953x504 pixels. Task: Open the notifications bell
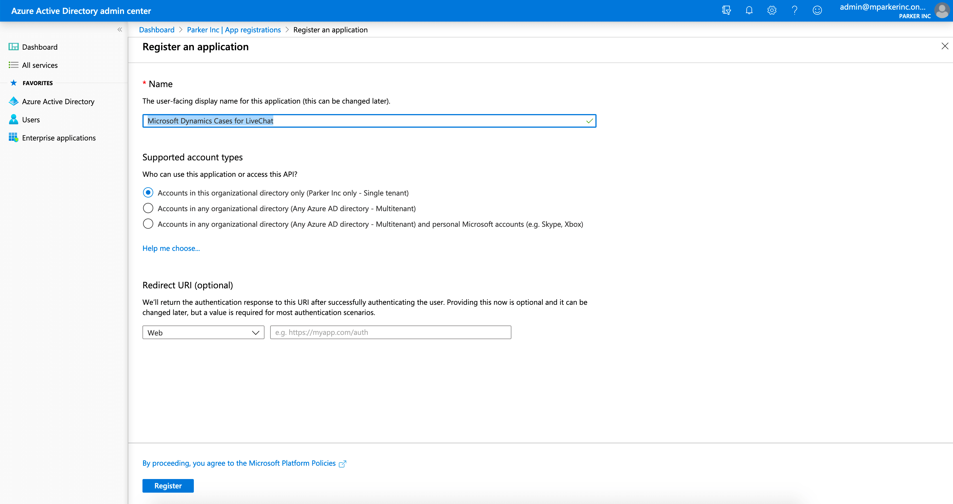coord(749,10)
